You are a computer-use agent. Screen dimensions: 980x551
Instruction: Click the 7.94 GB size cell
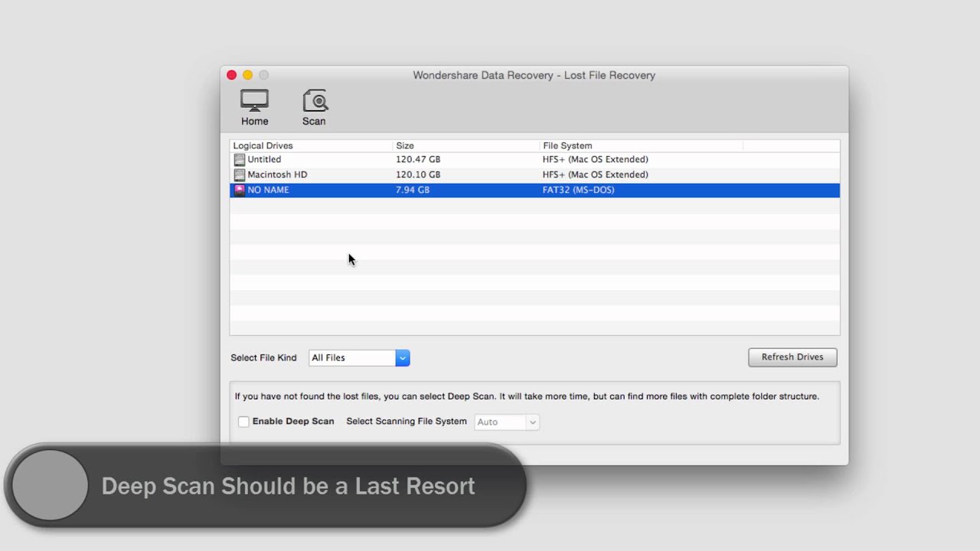pos(413,190)
